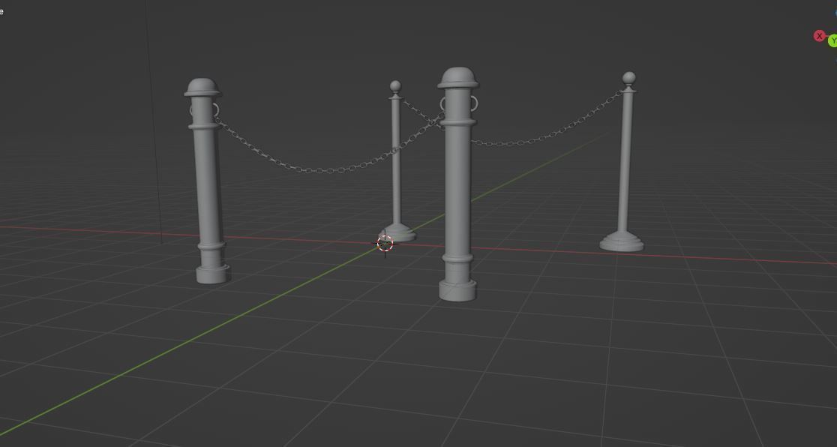Select the thin stanchion post behind center
The image size is (837, 447).
tap(395, 160)
